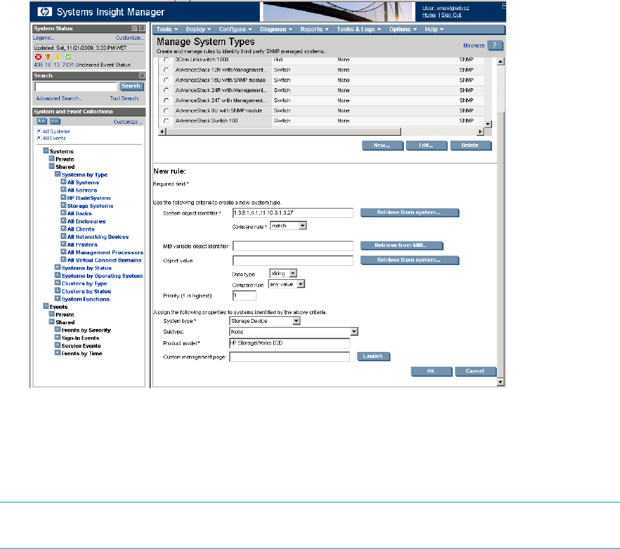Click the yellow minor warning status icon
The height and width of the screenshot is (549, 620).
pyautogui.click(x=58, y=57)
